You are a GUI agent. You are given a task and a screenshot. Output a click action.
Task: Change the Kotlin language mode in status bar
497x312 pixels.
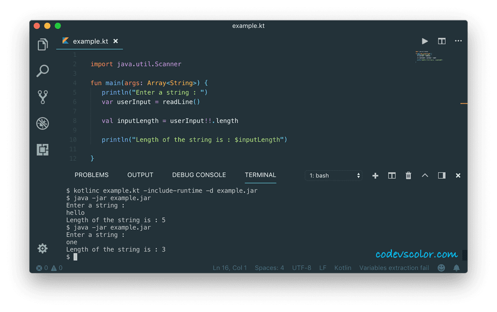[x=342, y=268]
